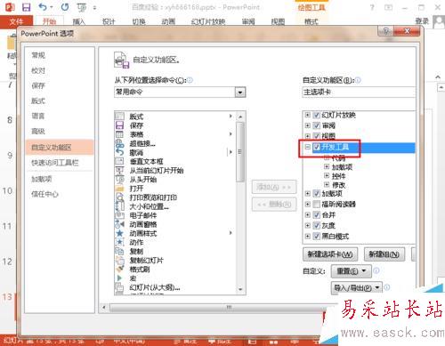The width and height of the screenshot is (445, 346).
Task: Select the 动作 command icon
Action: [x=119, y=242]
